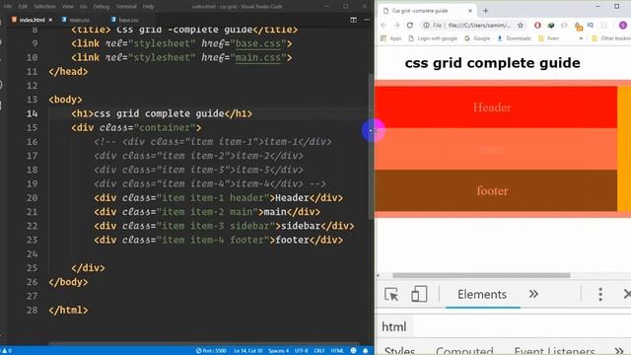Image resolution: width=631 pixels, height=355 pixels.
Task: Open the notifications bell in status bar
Action: tap(366, 351)
